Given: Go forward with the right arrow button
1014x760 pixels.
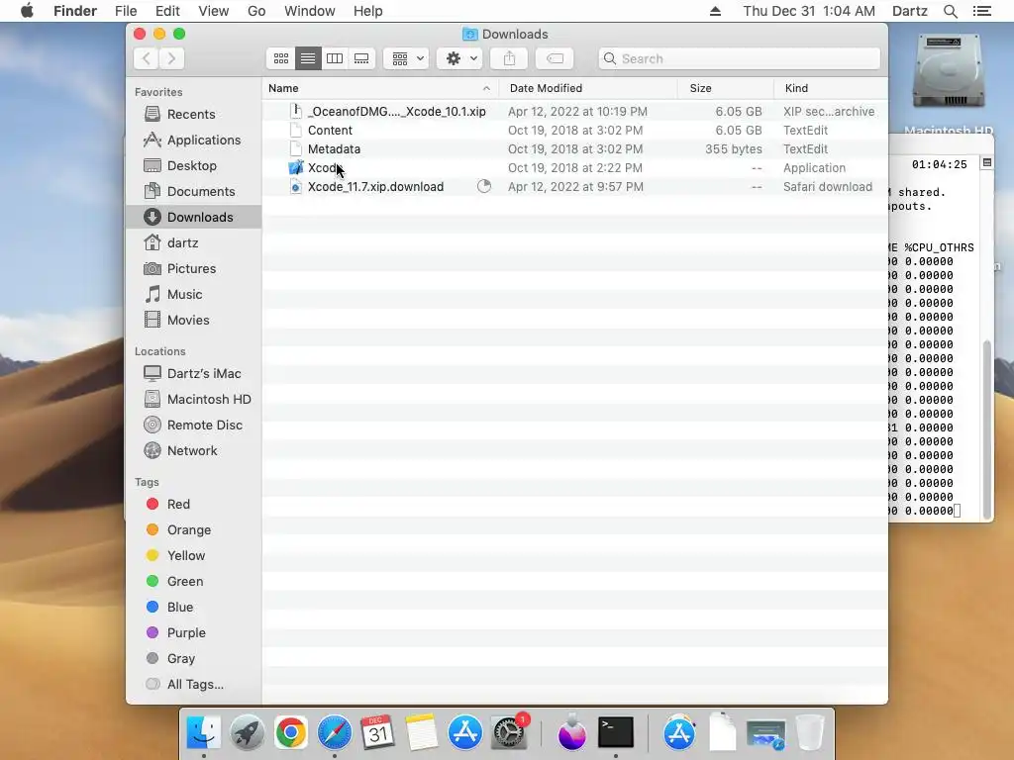Looking at the screenshot, I should [171, 58].
